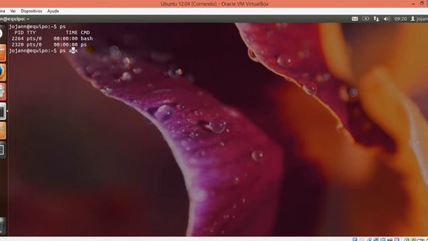Open the jojan user session menu
The width and height of the screenshot is (428, 241).
[x=419, y=19]
